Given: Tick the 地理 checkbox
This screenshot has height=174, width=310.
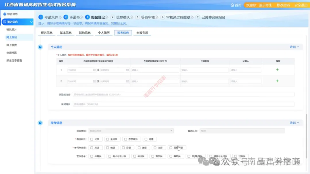Looking at the screenshot, I should [x=146, y=139].
